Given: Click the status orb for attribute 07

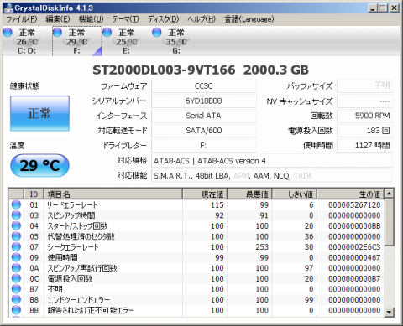Looking at the screenshot, I should click(16, 247).
